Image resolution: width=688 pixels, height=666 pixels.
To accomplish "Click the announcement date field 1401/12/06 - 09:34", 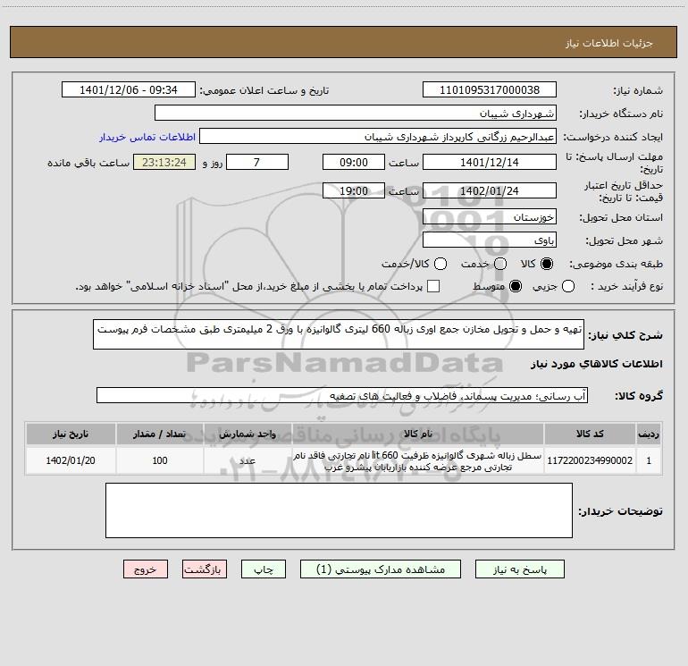I will tap(128, 89).
